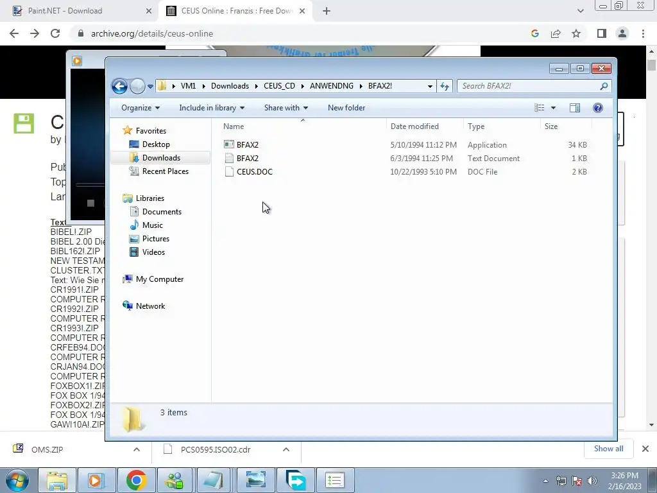This screenshot has height=493, width=657.
Task: Open the Chrome side panel icon
Action: click(602, 33)
